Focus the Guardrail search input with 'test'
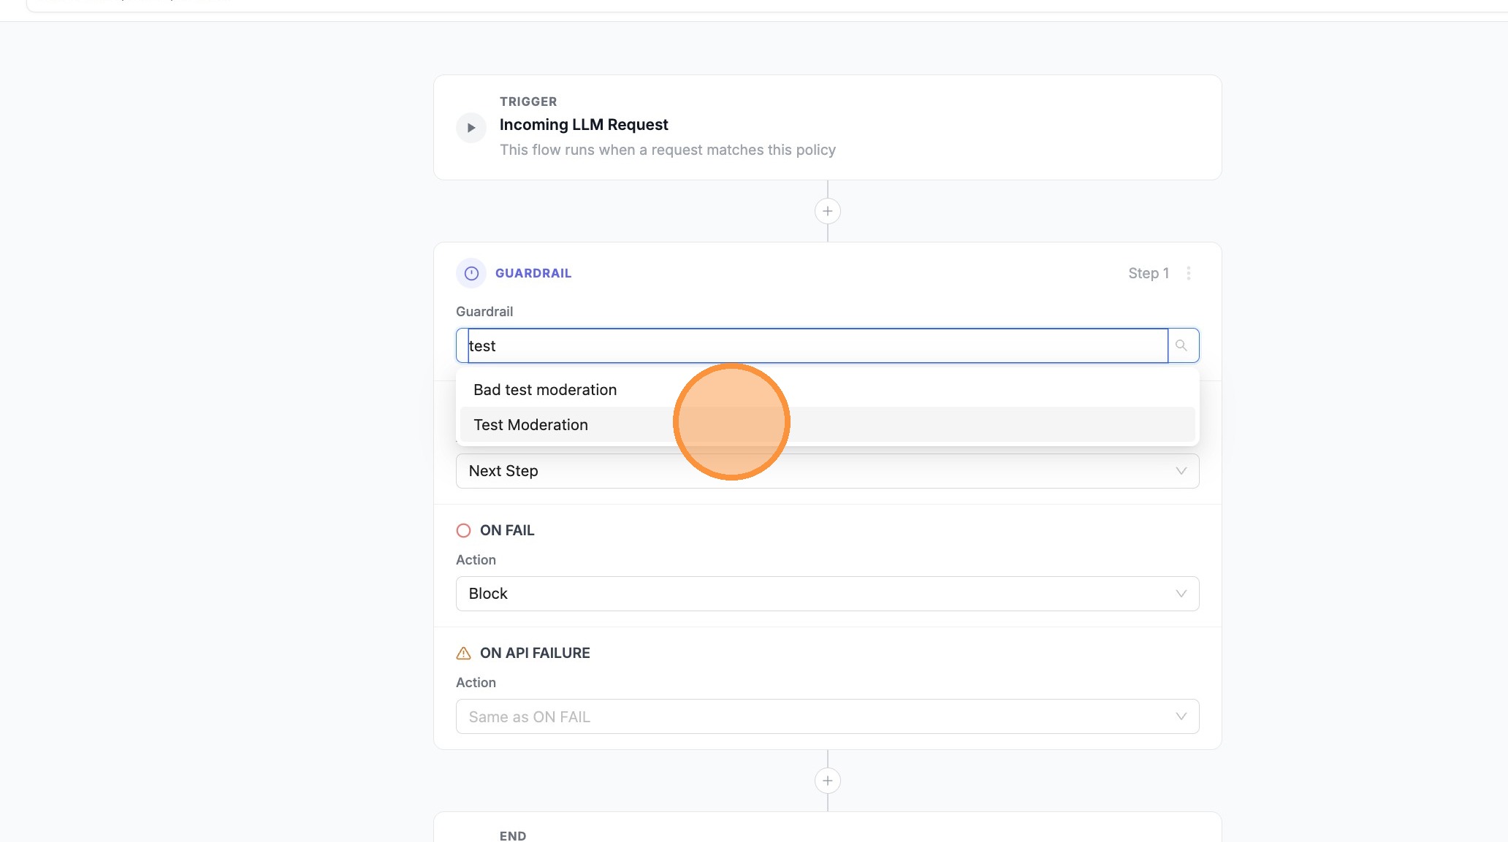 click(x=817, y=345)
